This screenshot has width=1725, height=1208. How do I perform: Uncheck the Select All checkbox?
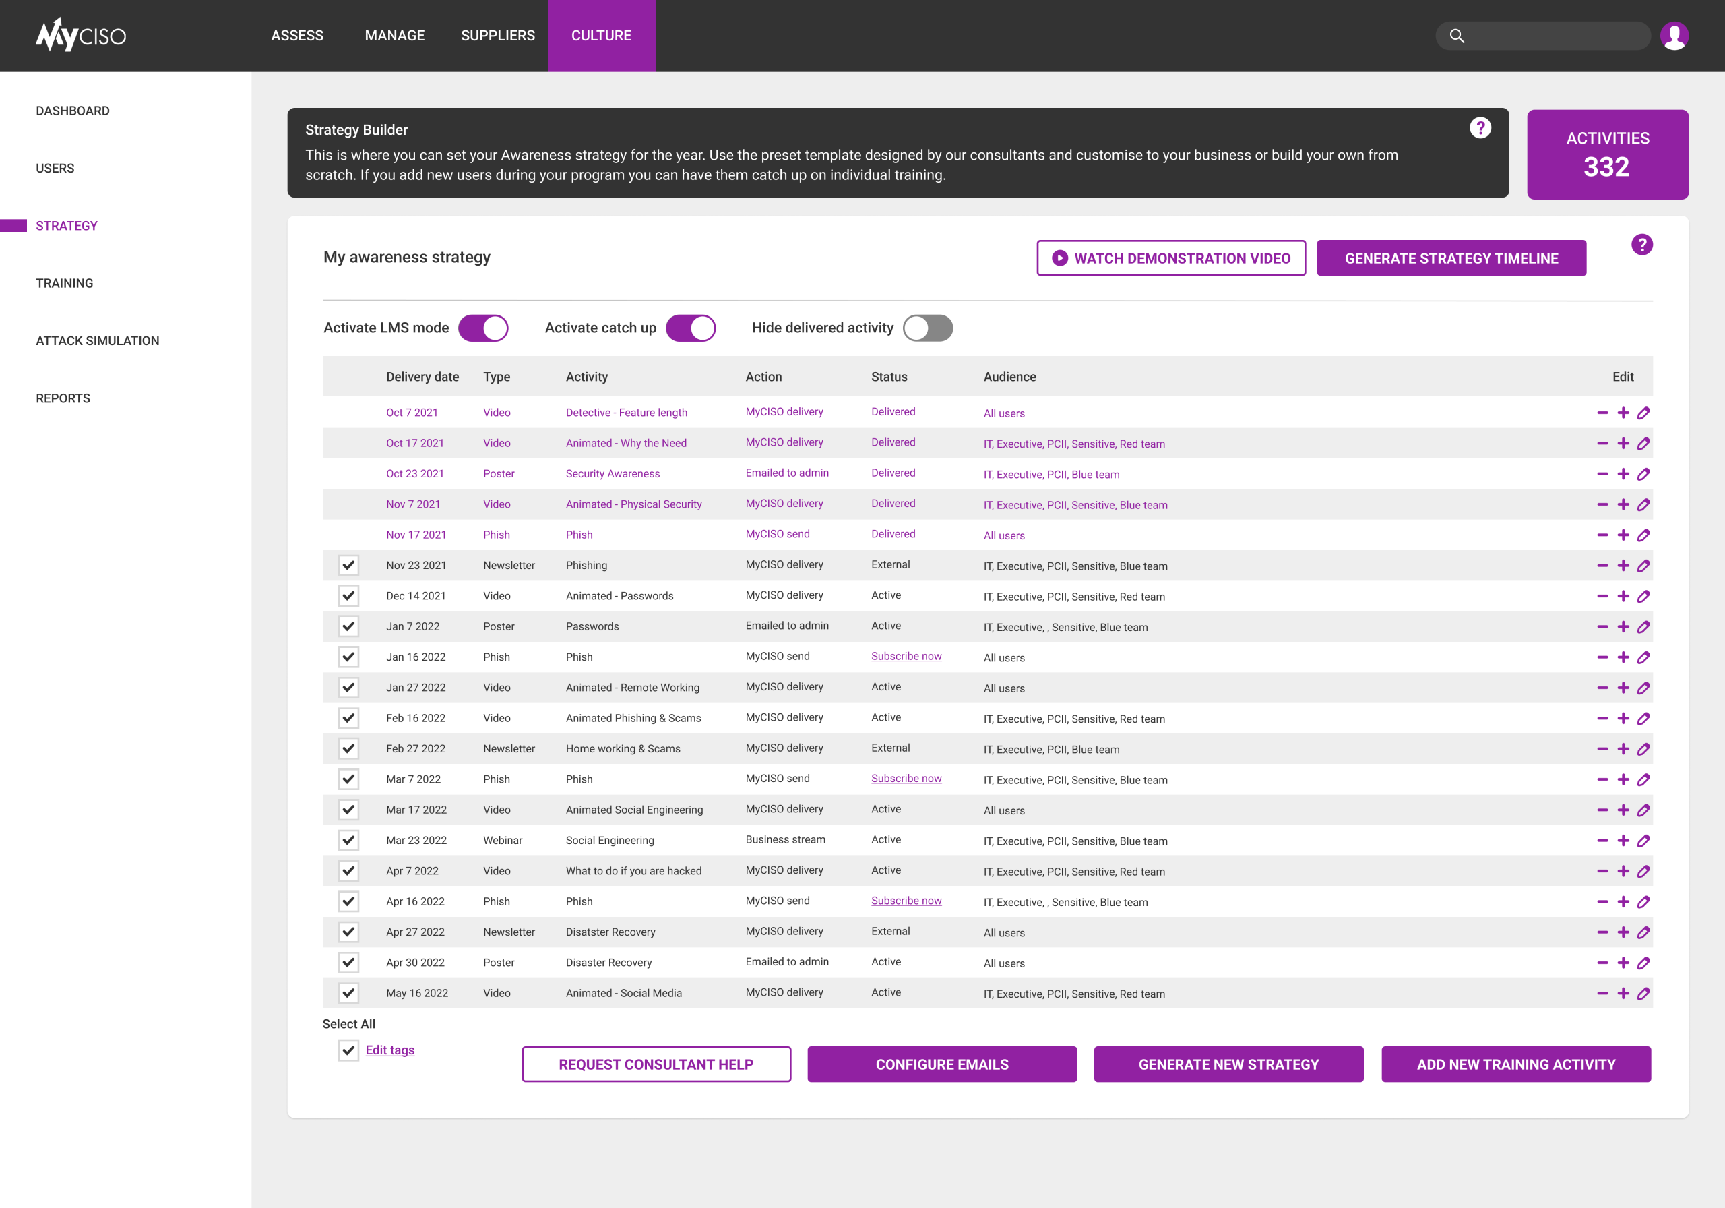(x=348, y=1050)
